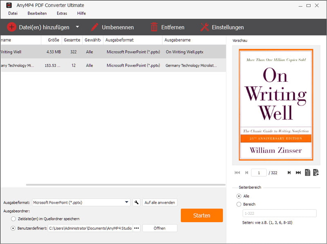Go to next preview page

click(289, 172)
